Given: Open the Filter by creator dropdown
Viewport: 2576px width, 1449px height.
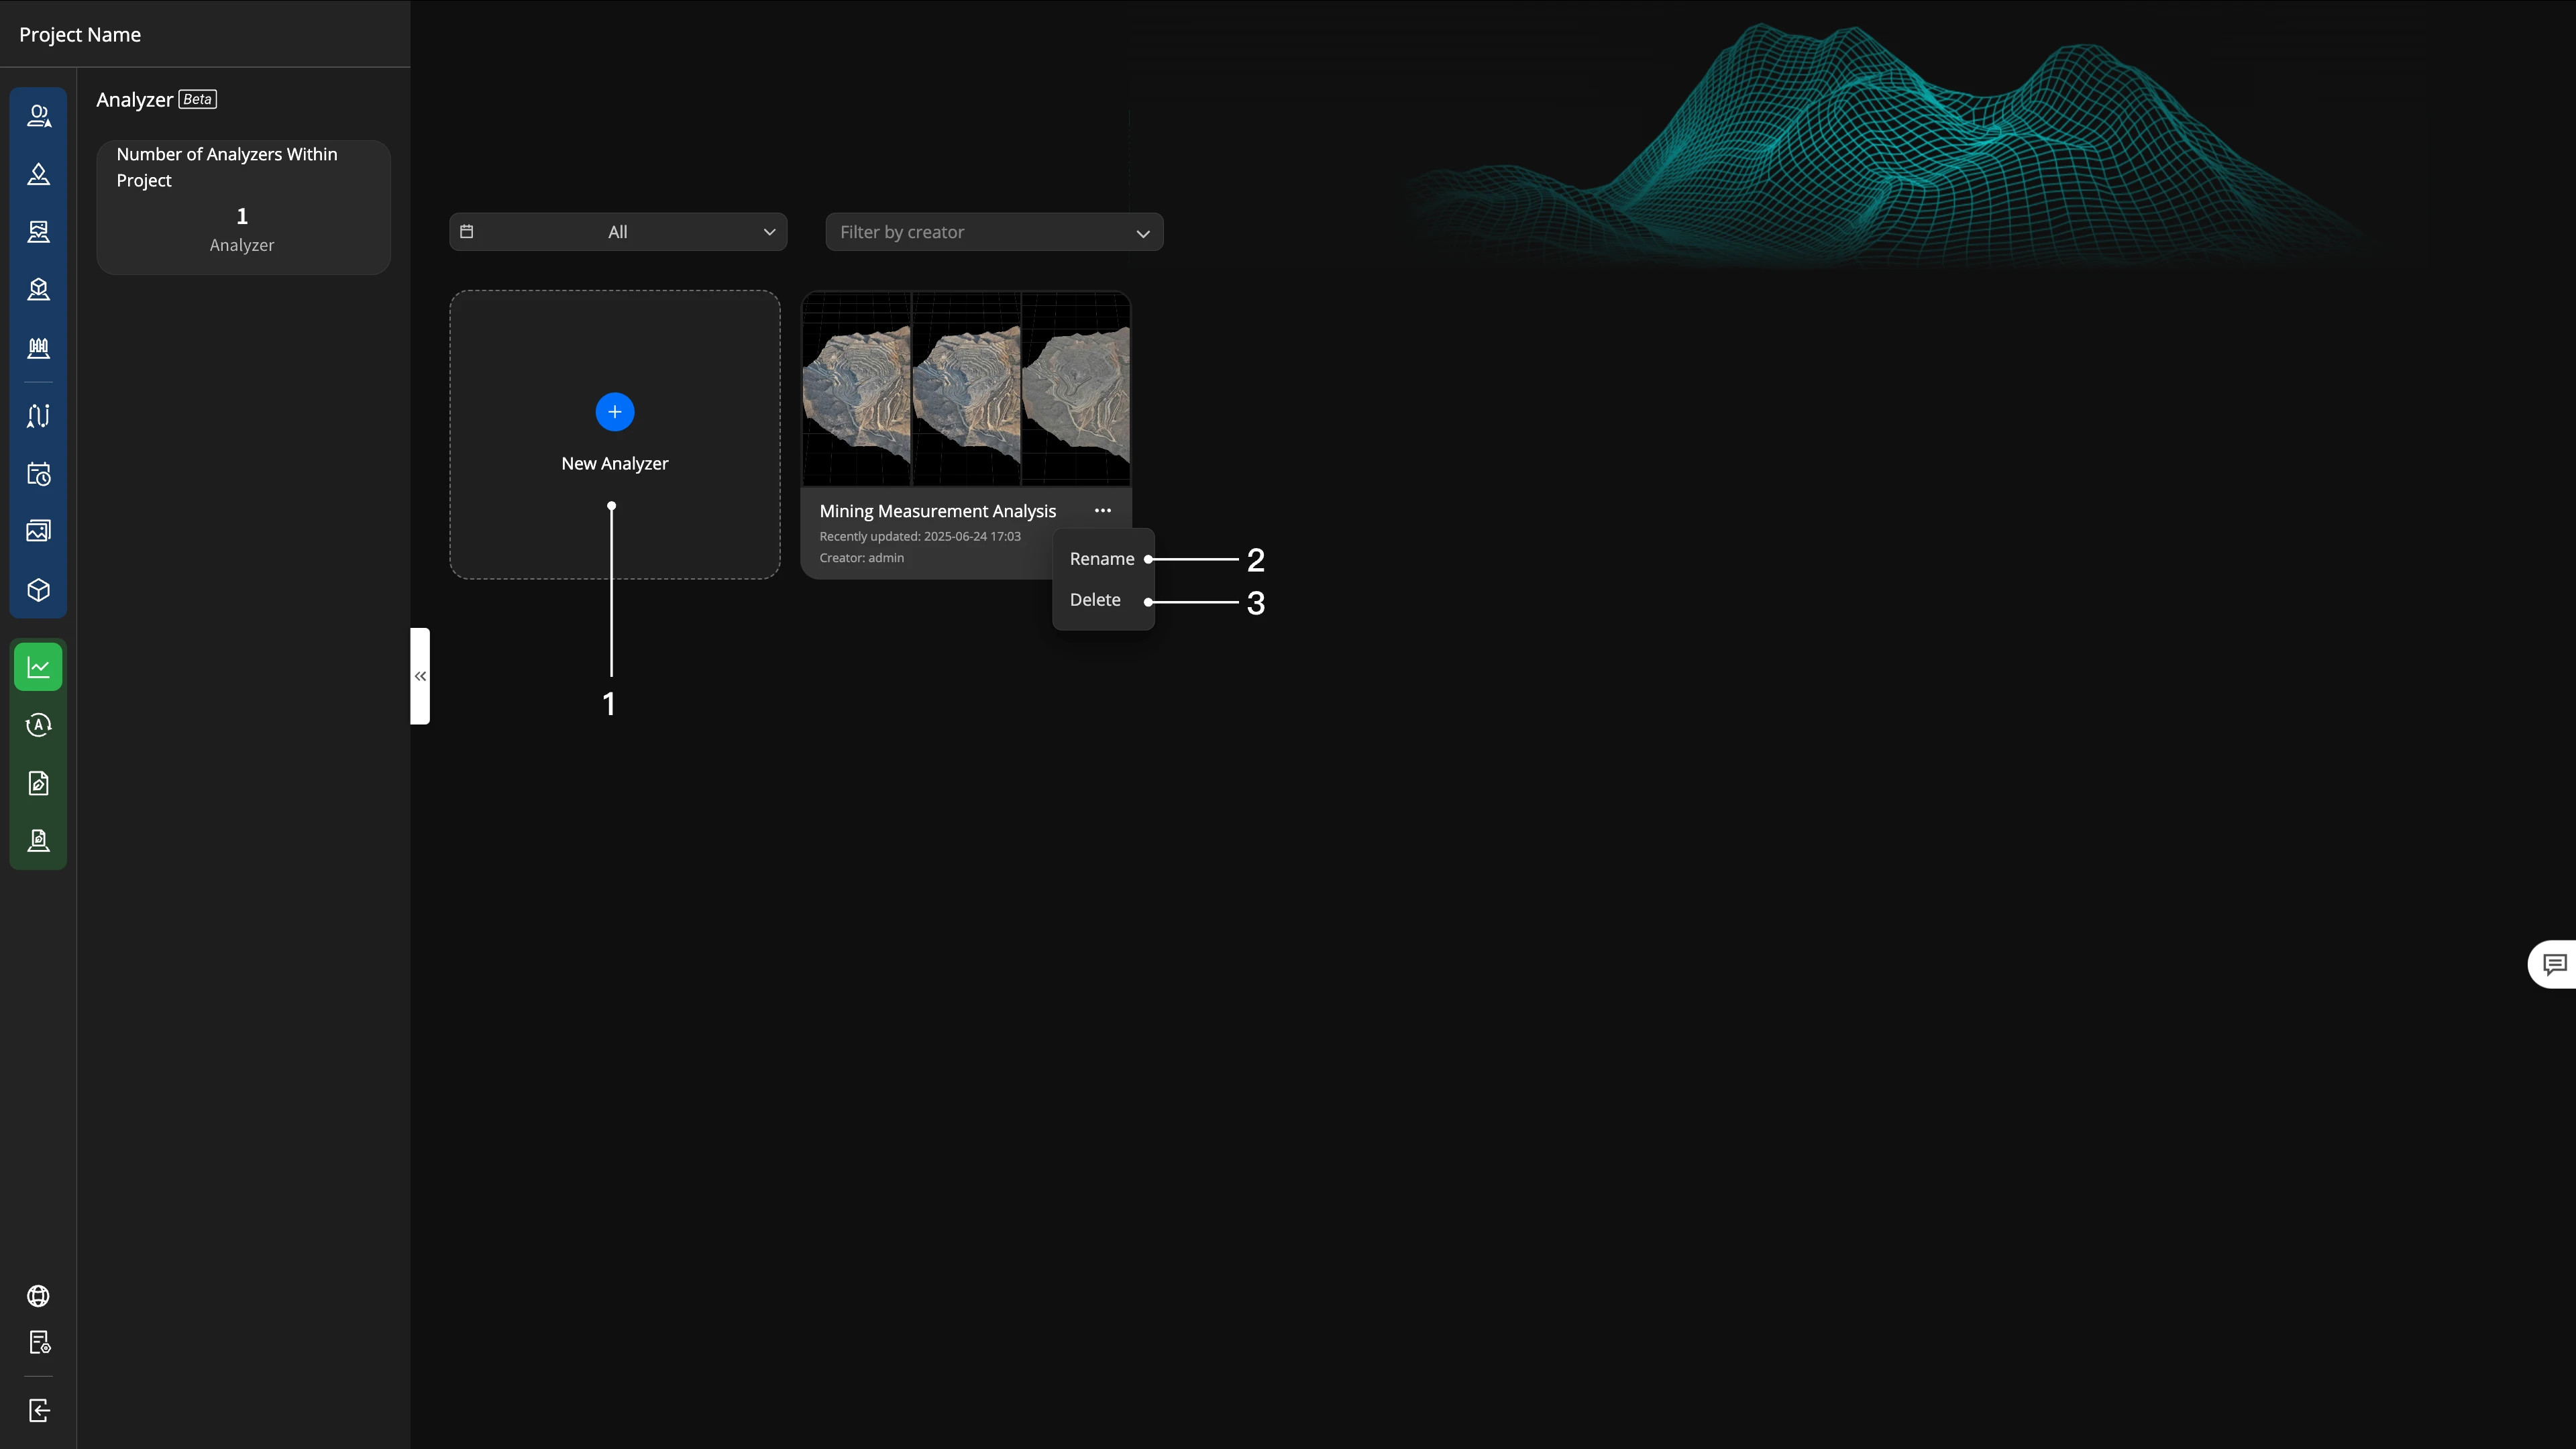Looking at the screenshot, I should point(994,232).
